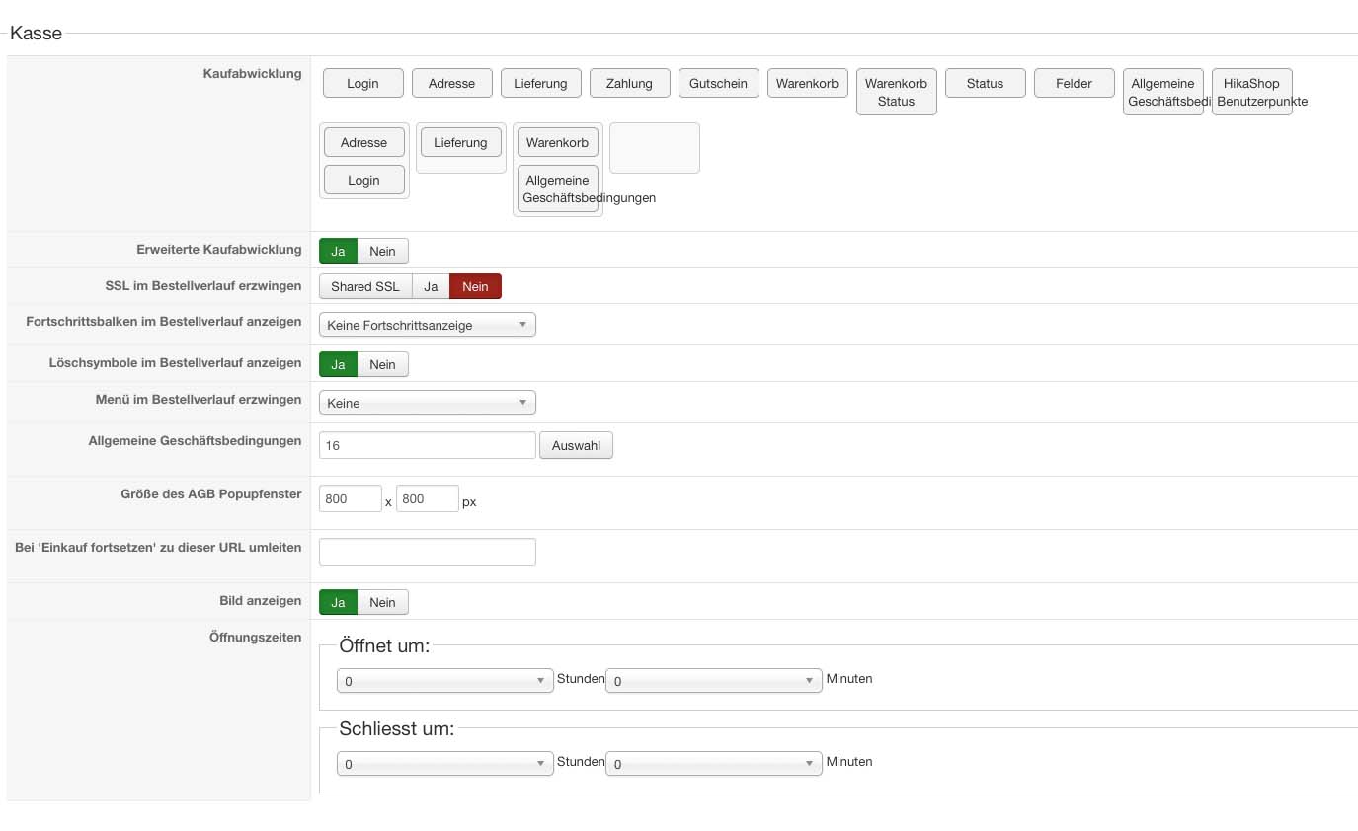Open the Öffnet um Stunden dropdown
This screenshot has height=831, width=1358.
[x=444, y=681]
